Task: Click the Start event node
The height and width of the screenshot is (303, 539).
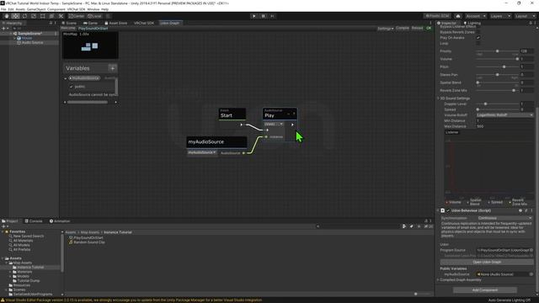Action: pyautogui.click(x=232, y=114)
